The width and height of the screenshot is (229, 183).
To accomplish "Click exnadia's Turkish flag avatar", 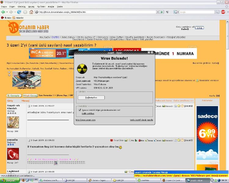I will (x=13, y=154).
